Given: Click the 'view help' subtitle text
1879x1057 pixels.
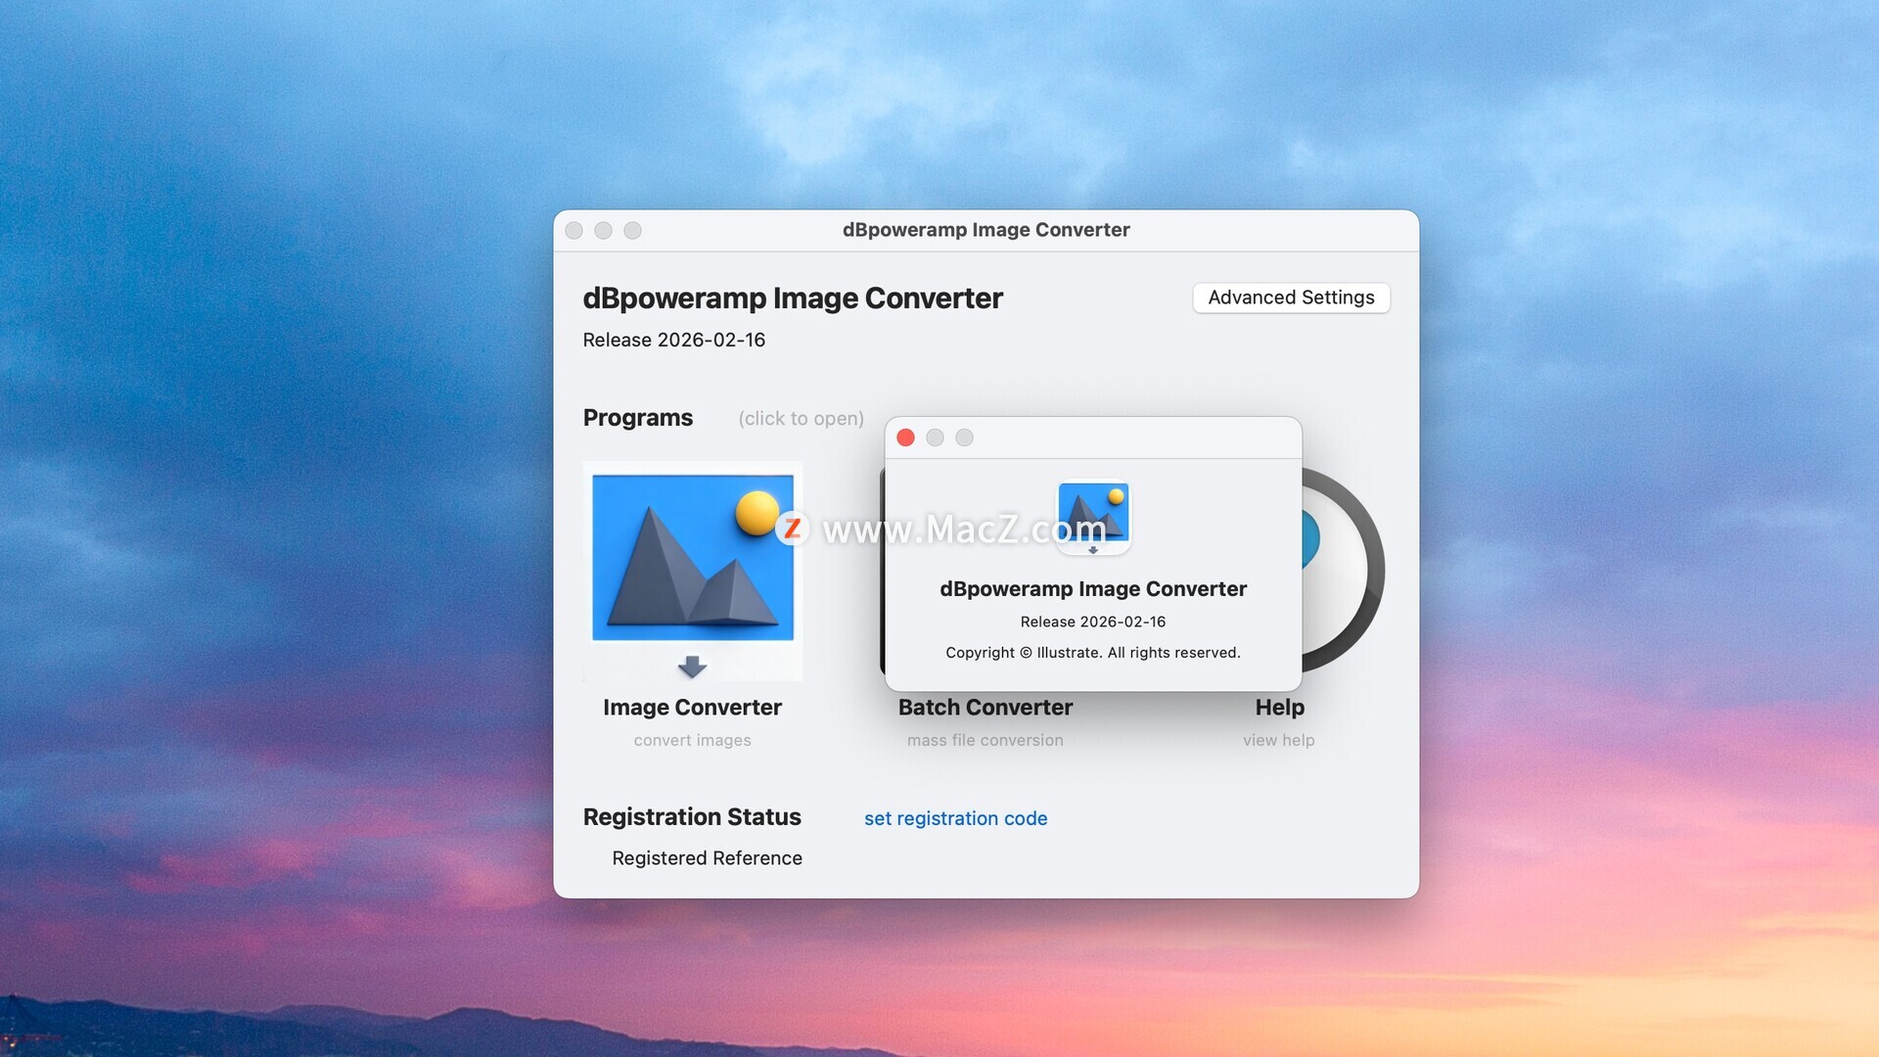Looking at the screenshot, I should pos(1278,741).
